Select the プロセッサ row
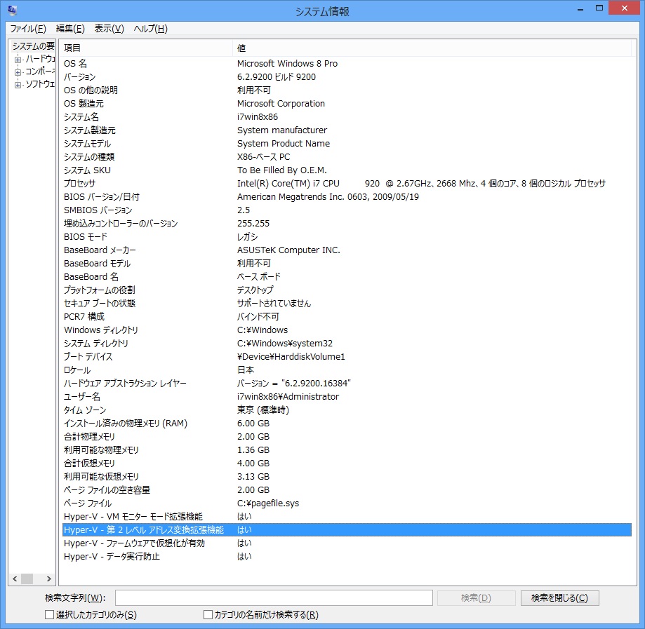This screenshot has height=629, width=645. coord(347,183)
